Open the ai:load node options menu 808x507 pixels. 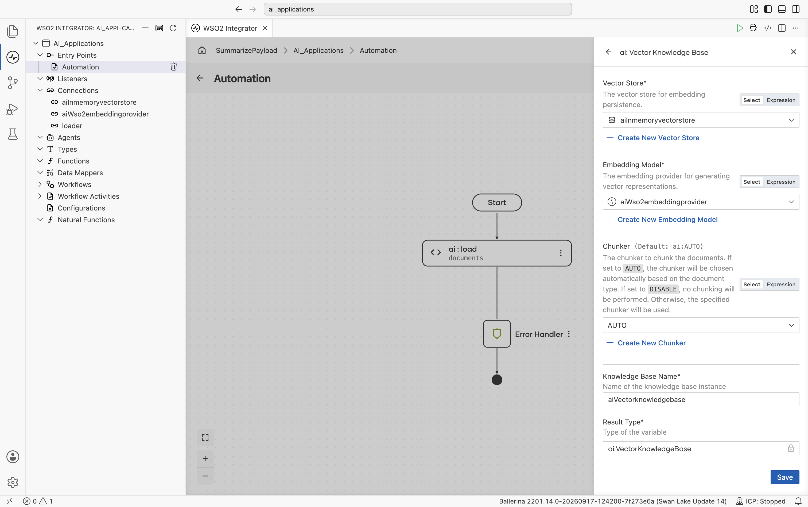click(561, 253)
